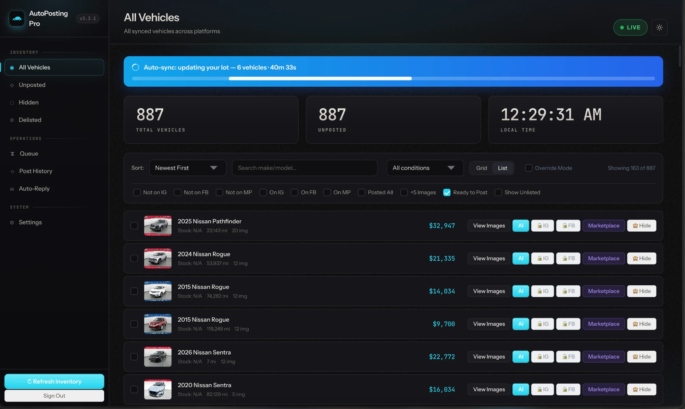Open the All Vehicles sidebar item
This screenshot has width=685, height=409.
coord(54,67)
